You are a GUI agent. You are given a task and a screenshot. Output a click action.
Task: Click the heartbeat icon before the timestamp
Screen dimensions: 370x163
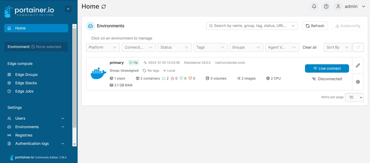145,63
